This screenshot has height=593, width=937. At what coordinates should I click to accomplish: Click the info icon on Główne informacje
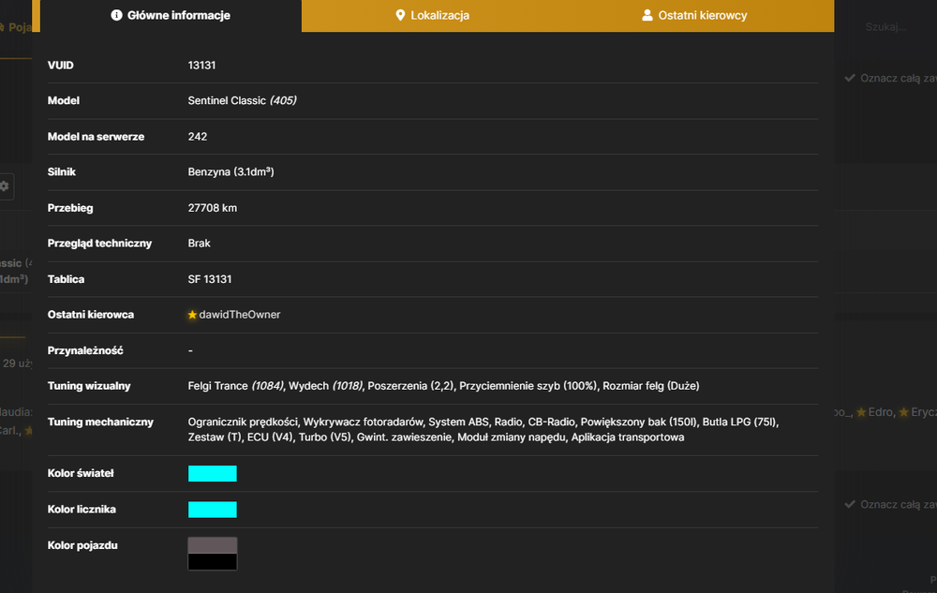pos(116,15)
